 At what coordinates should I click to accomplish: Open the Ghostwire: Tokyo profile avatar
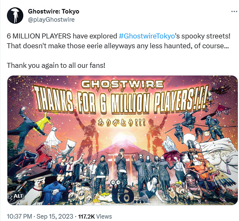15,16
